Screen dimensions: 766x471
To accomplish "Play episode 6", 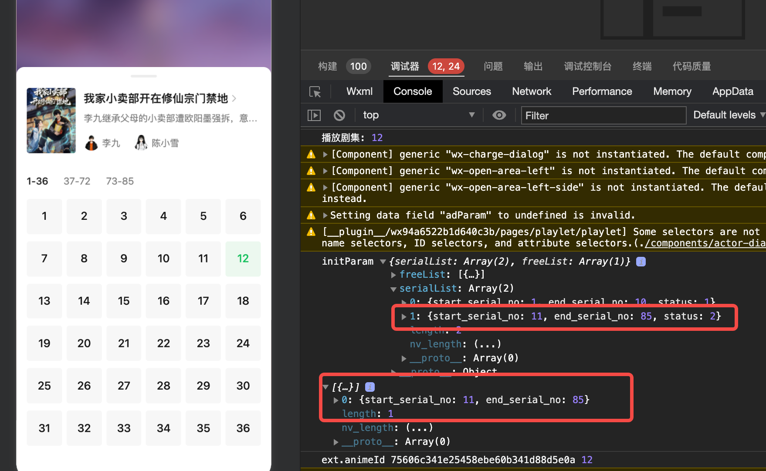I will pos(243,216).
